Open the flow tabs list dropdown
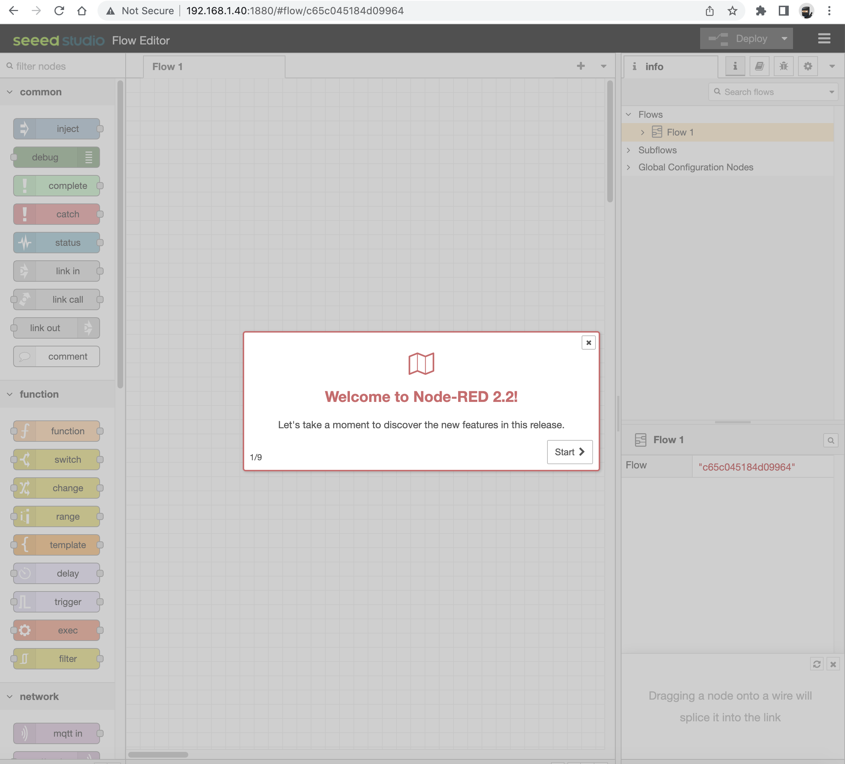 (604, 66)
